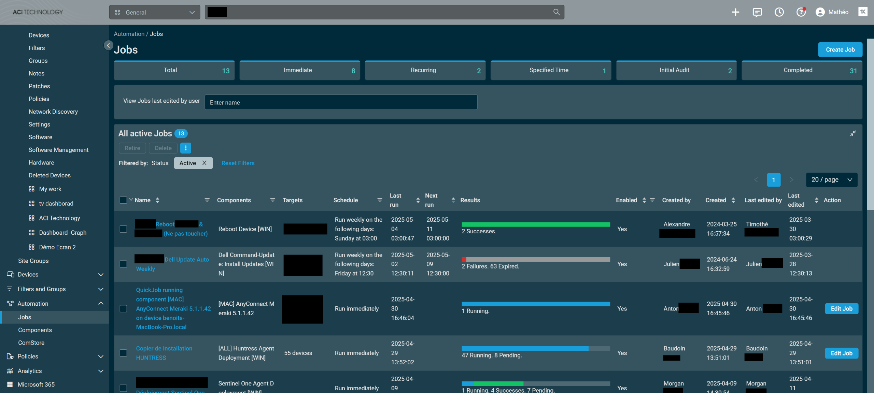Click Reset Filters link
This screenshot has height=393, width=874.
click(238, 163)
